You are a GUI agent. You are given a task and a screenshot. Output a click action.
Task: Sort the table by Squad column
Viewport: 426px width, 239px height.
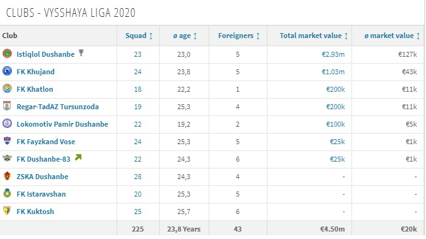[x=139, y=36]
